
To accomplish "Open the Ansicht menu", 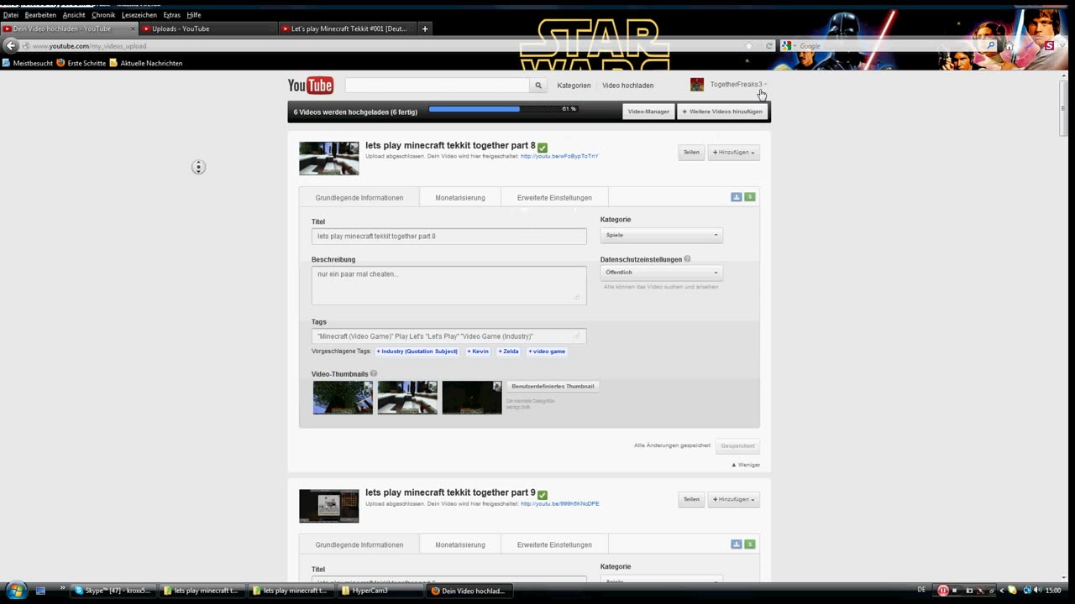I will [74, 15].
